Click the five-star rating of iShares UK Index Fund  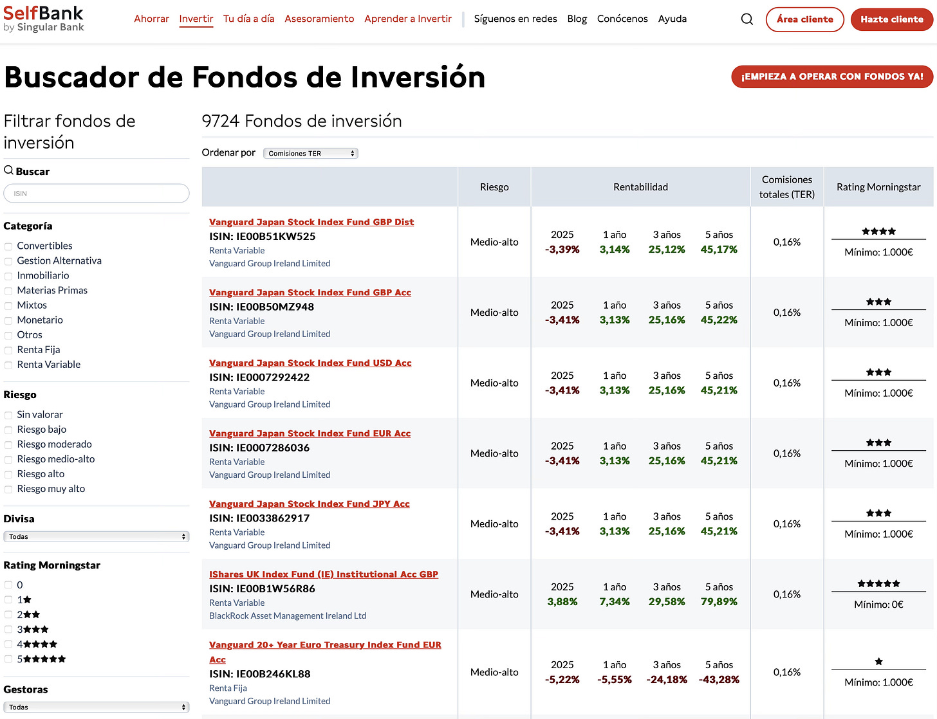(878, 584)
